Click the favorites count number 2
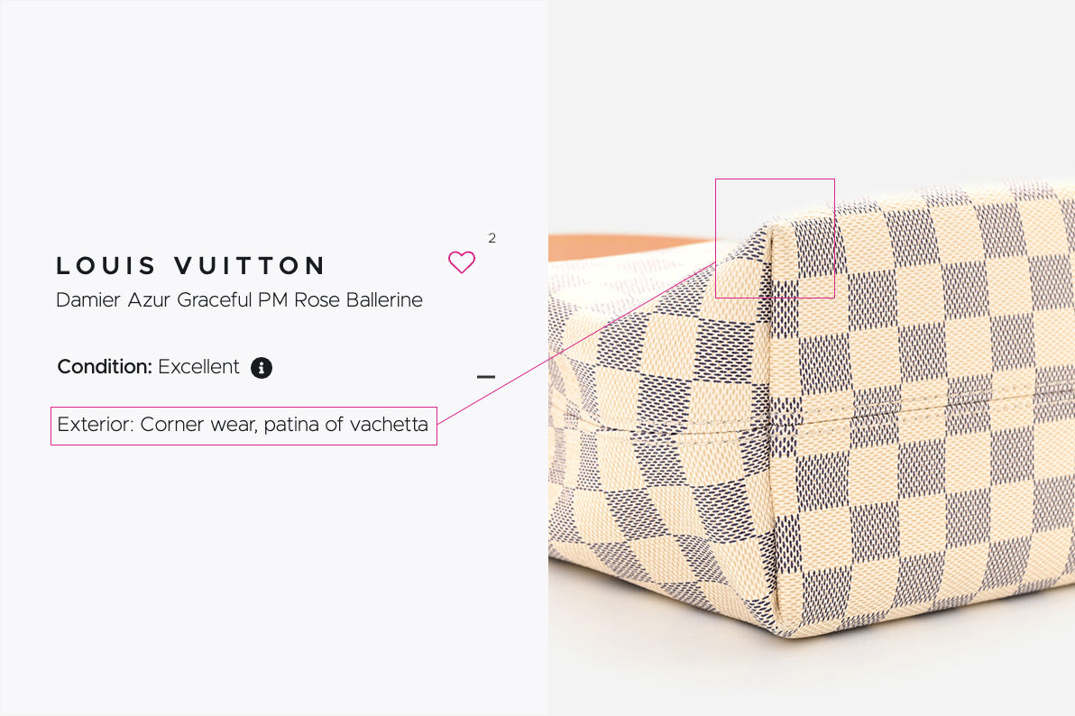1075x716 pixels. coord(492,238)
